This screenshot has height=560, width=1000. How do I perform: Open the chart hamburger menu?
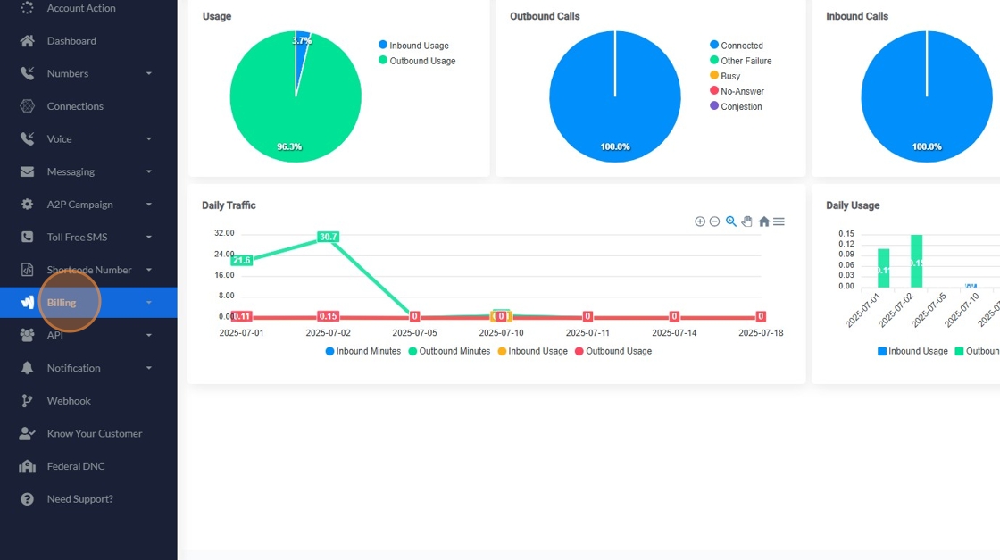click(x=779, y=221)
